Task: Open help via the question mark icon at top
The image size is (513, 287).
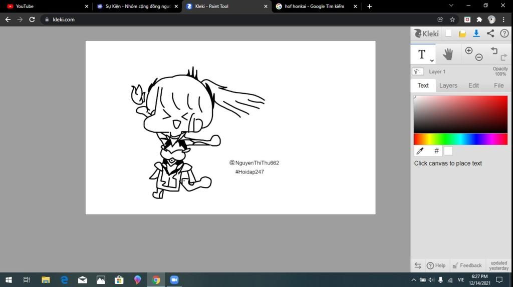Action: point(504,33)
